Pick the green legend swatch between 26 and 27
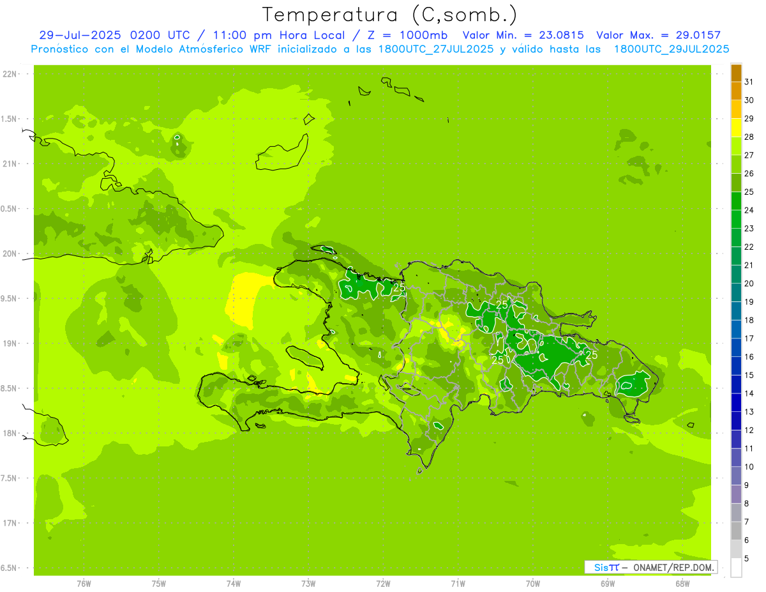 click(x=736, y=164)
